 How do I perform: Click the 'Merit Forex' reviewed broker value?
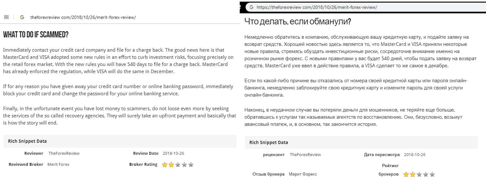pyautogui.click(x=58, y=165)
